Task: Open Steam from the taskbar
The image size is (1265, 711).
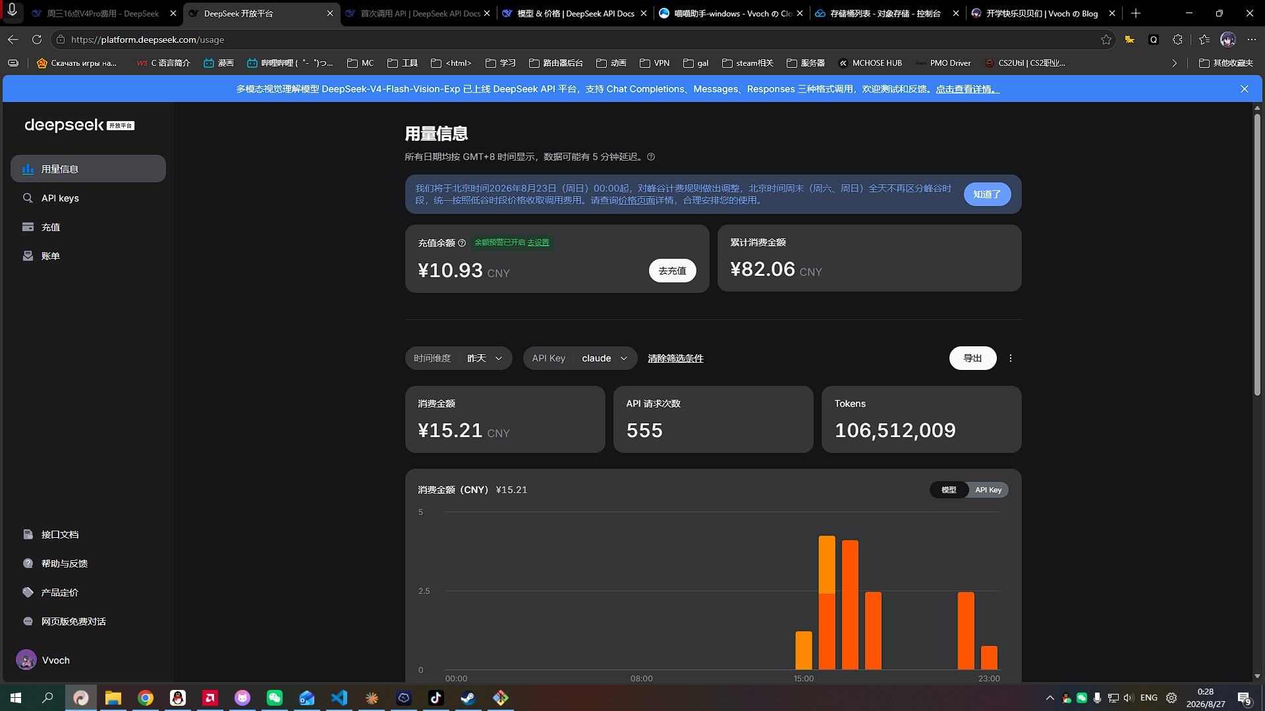Action: tap(468, 698)
